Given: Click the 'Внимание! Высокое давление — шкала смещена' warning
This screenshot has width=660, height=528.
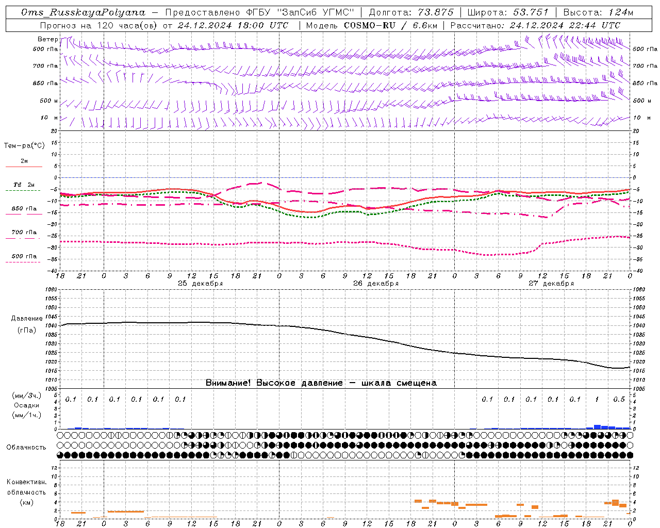Looking at the screenshot, I should 321,383.
